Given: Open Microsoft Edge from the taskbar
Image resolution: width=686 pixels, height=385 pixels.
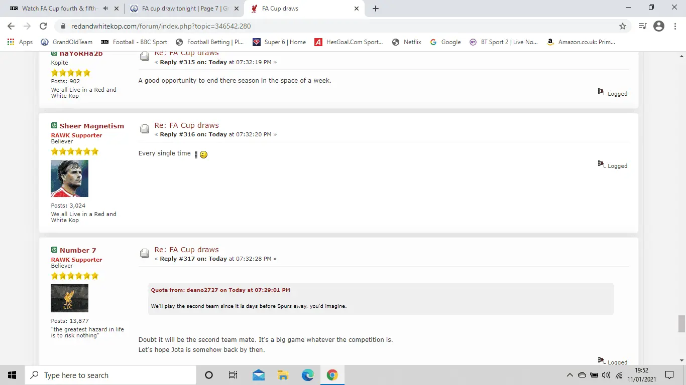Looking at the screenshot, I should (307, 375).
